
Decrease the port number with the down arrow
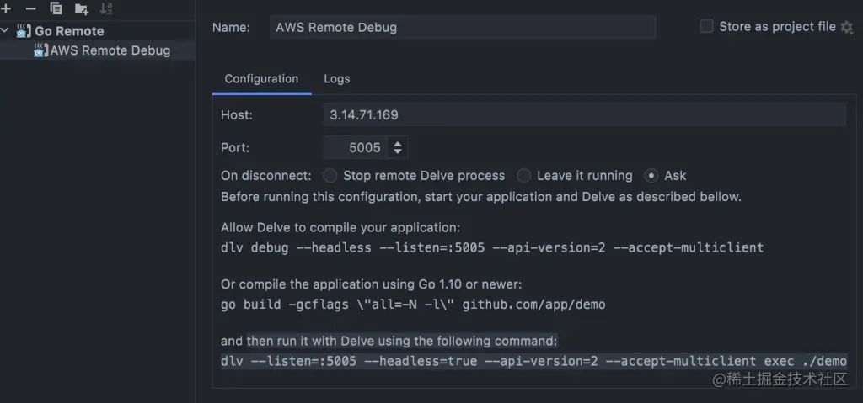coord(398,151)
